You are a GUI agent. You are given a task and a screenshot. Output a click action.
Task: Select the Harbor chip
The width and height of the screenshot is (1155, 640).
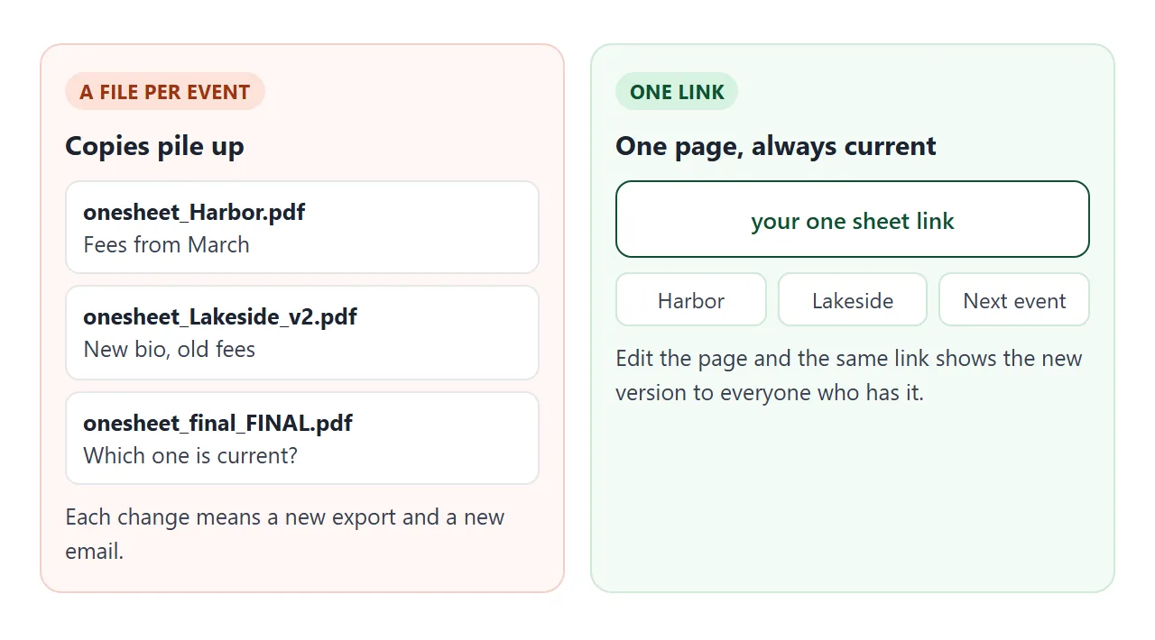click(691, 299)
